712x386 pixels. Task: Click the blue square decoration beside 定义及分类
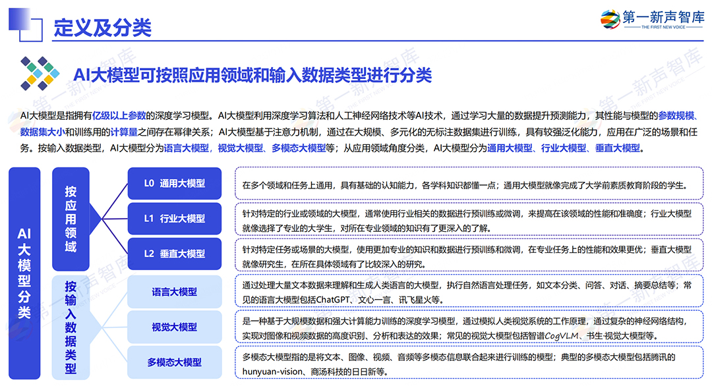[x=26, y=24]
